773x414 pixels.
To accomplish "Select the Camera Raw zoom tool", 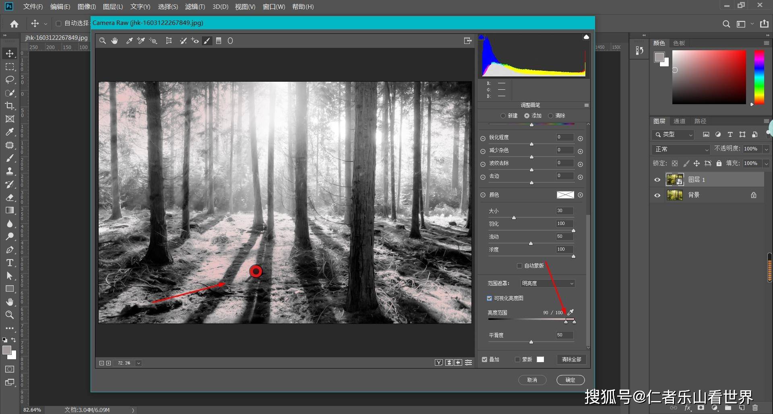I will click(x=103, y=41).
